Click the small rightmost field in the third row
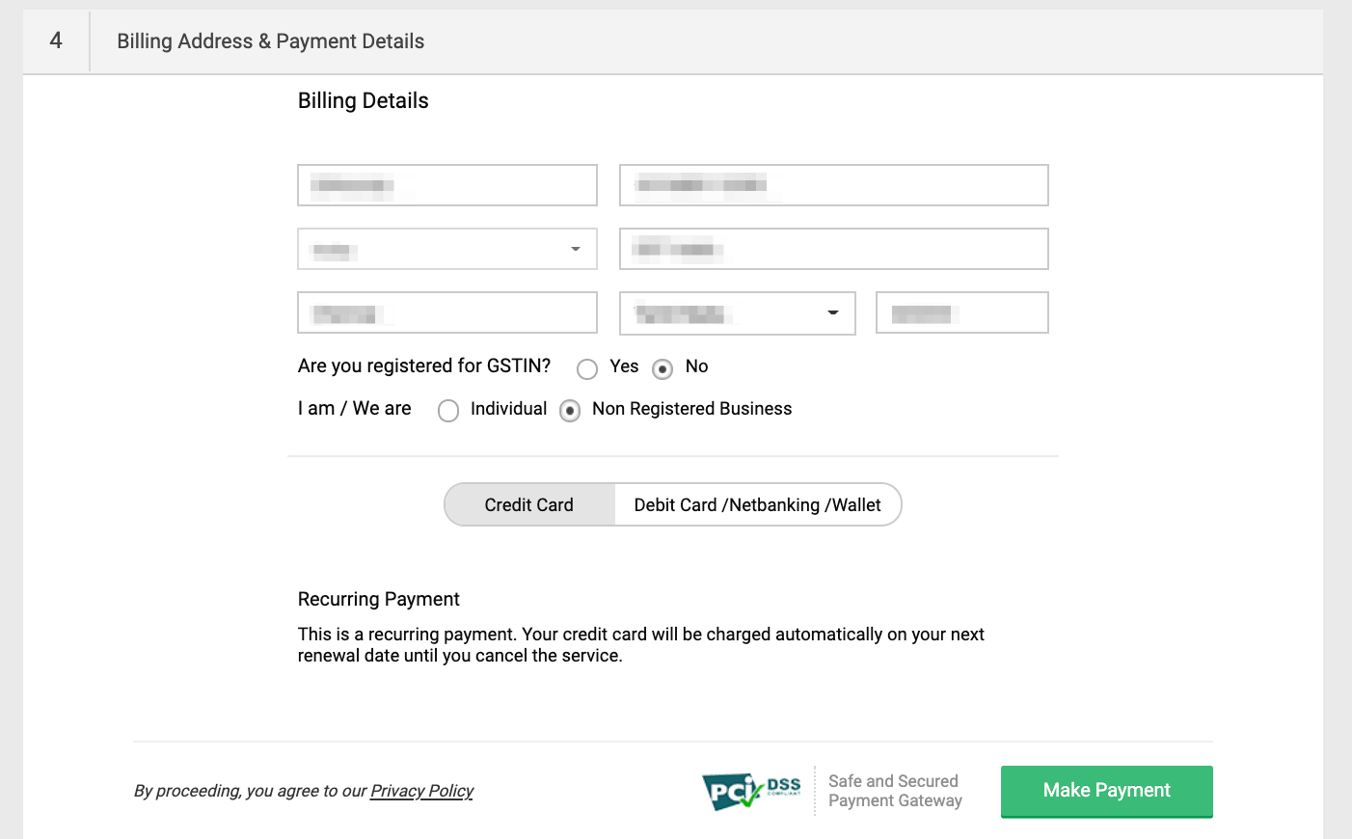 pyautogui.click(x=961, y=313)
